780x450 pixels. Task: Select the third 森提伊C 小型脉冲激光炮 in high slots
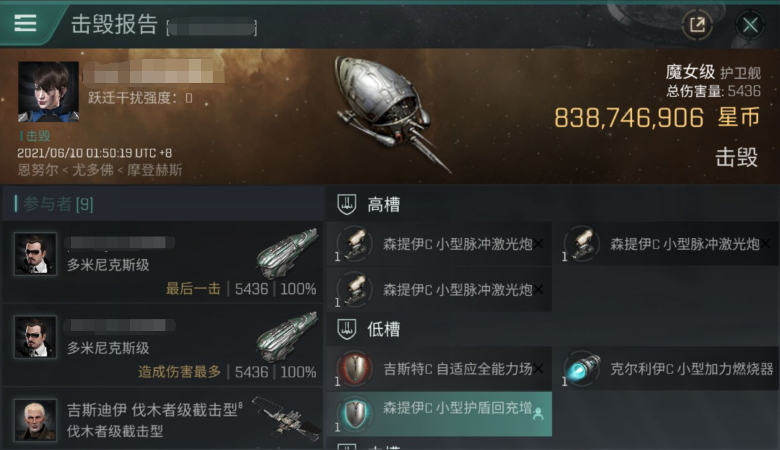[x=439, y=289]
